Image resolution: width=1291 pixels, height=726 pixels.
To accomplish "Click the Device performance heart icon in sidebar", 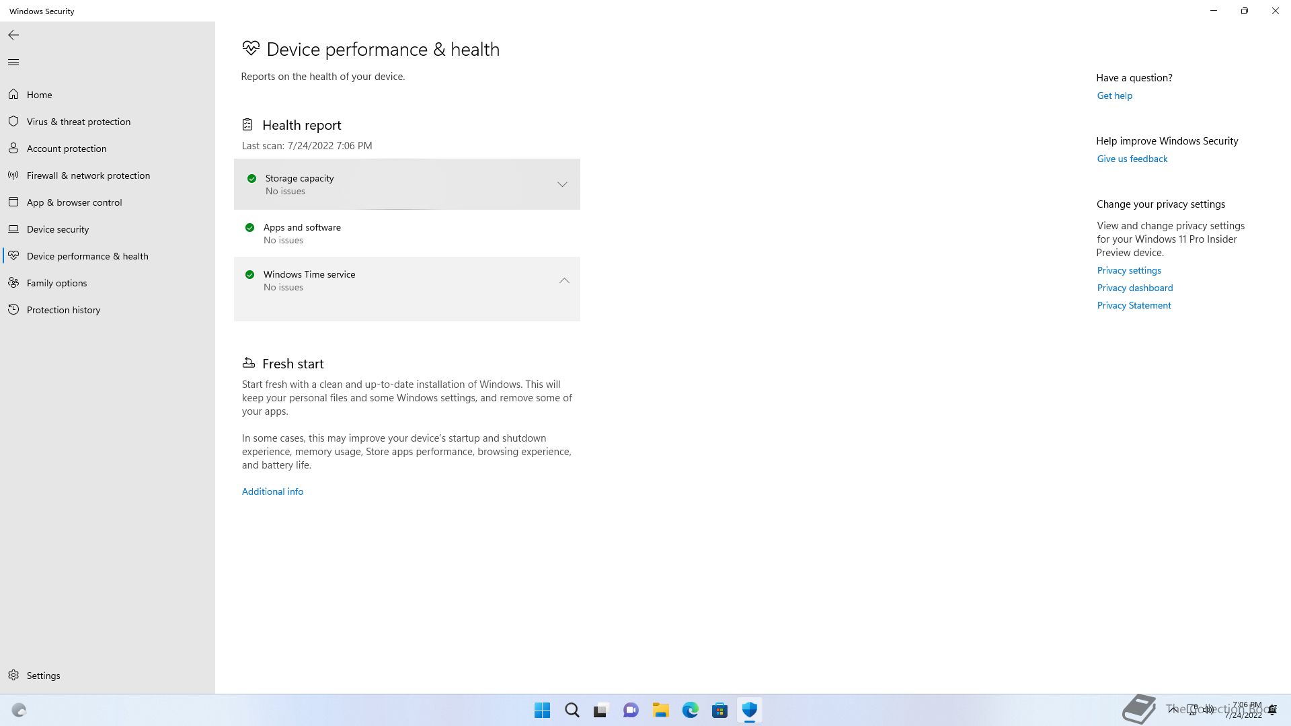I will (13, 256).
